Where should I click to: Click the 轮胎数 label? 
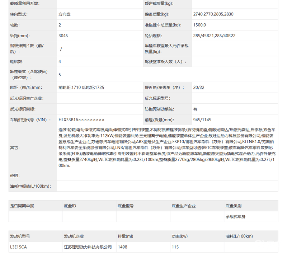tap(17, 62)
